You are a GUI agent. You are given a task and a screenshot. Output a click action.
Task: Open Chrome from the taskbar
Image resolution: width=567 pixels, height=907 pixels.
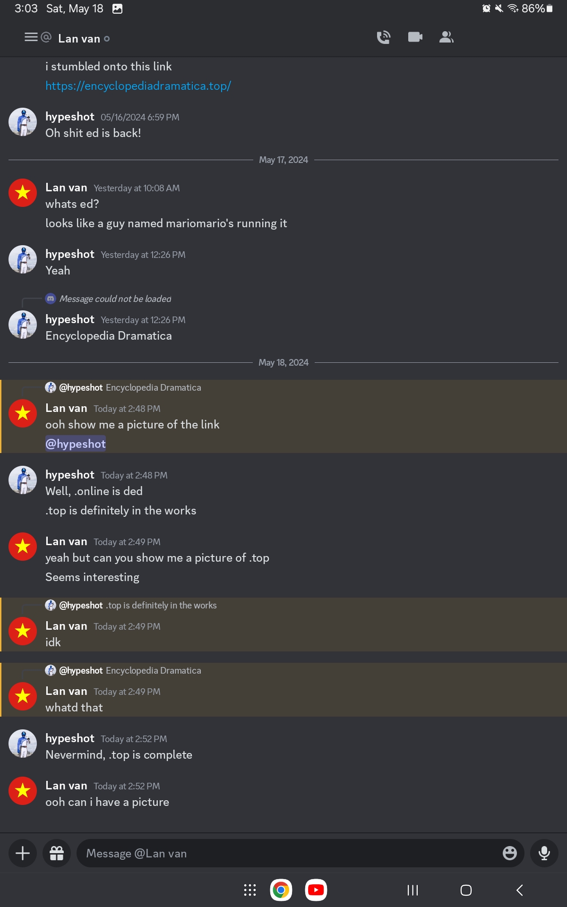pos(281,890)
